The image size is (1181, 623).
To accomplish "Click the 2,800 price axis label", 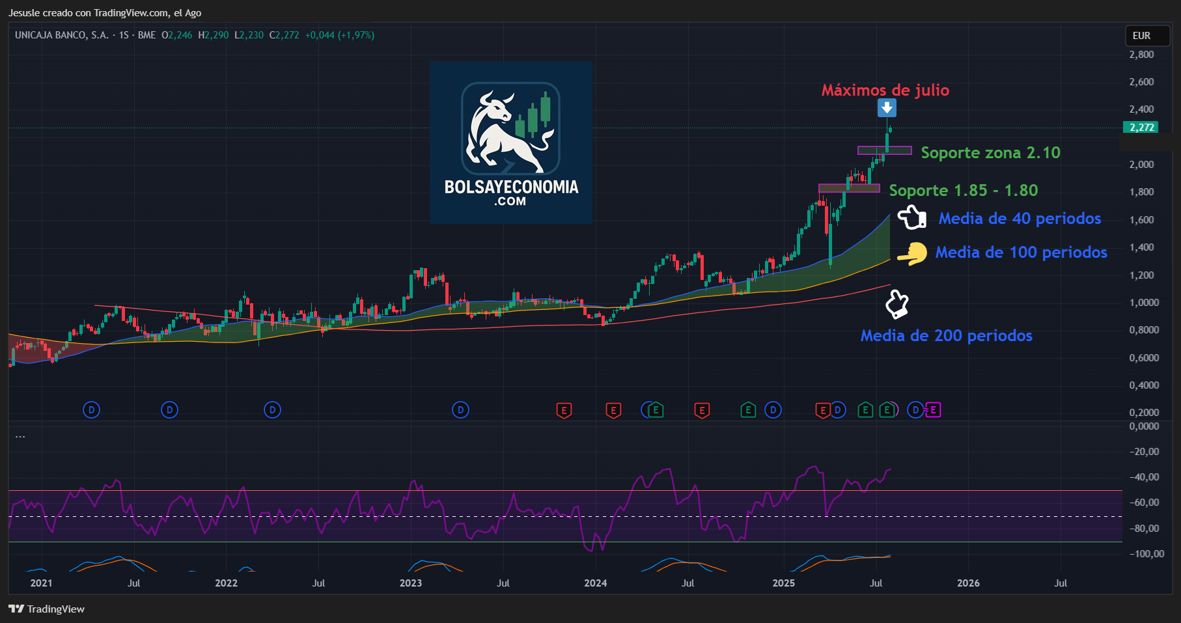I will point(1141,54).
